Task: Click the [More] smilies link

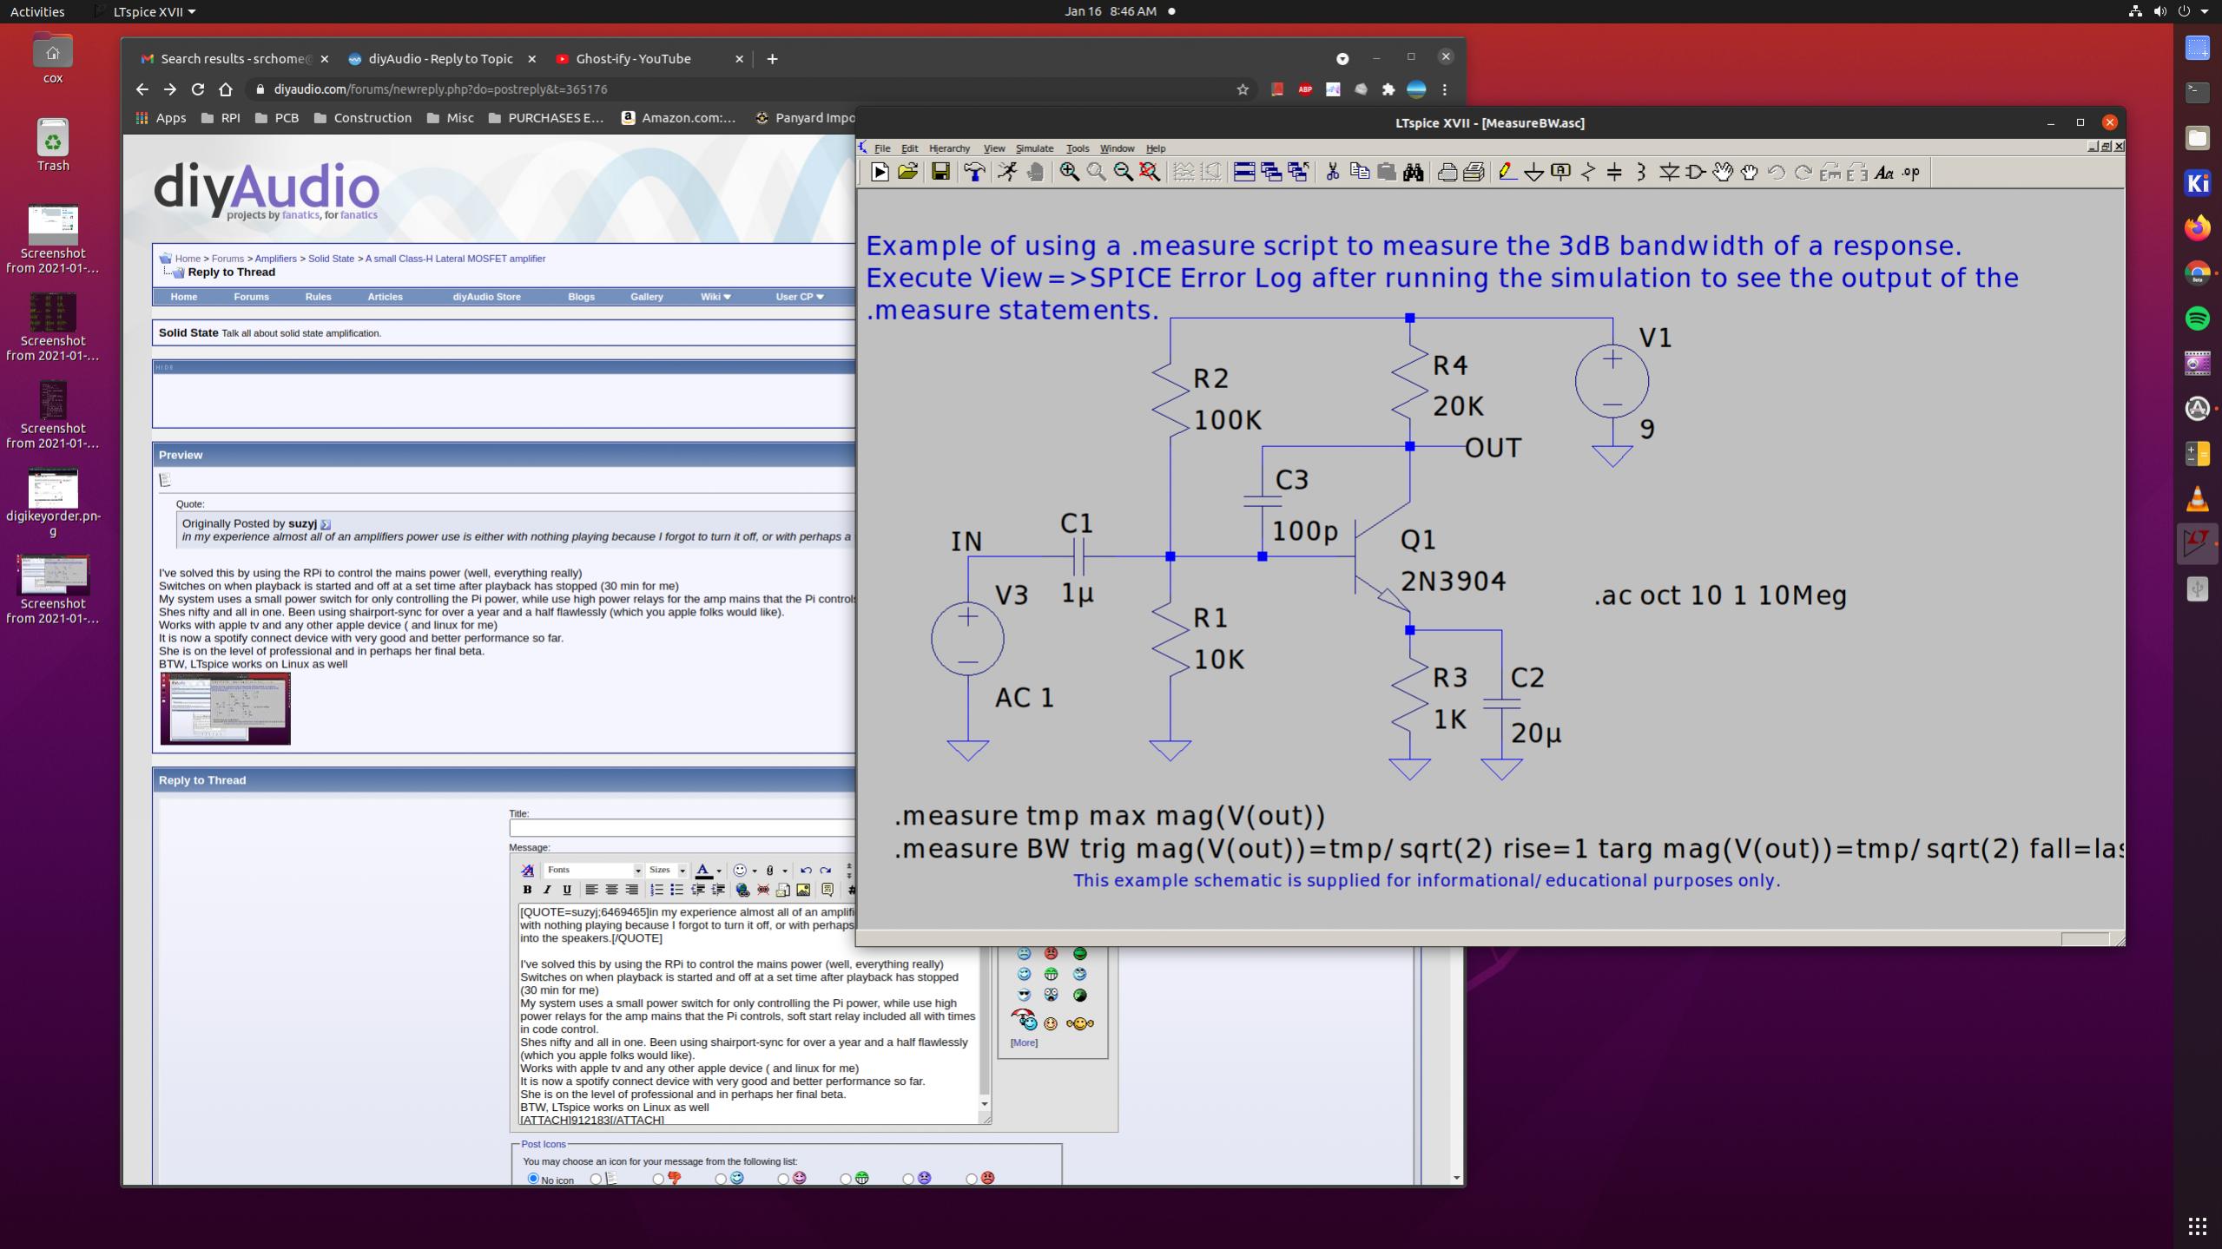Action: point(1024,1042)
